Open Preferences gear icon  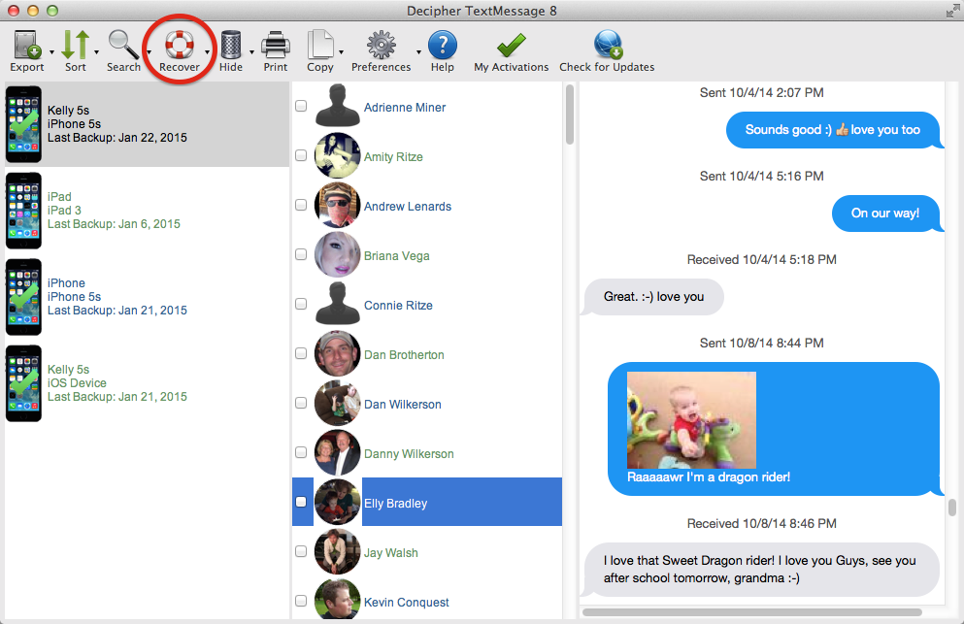(x=382, y=45)
